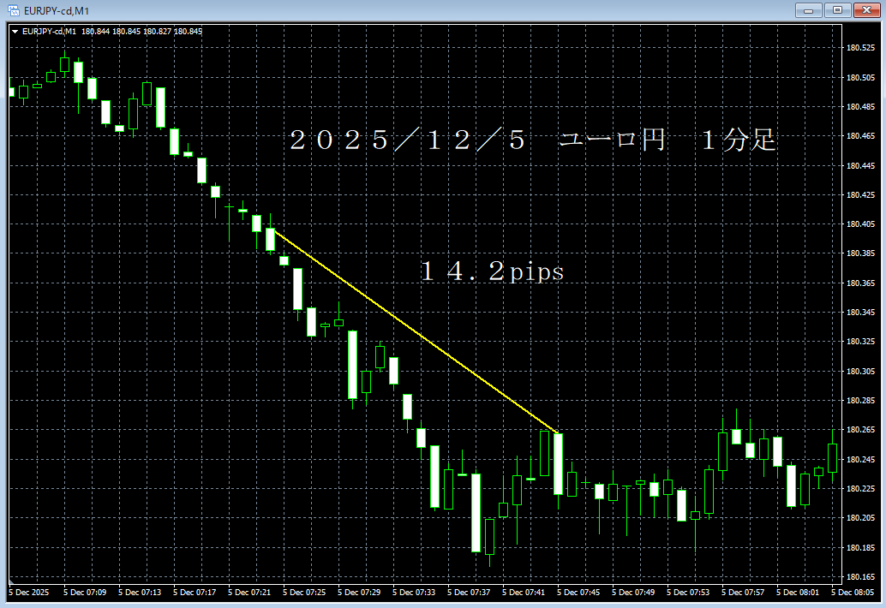Click the "5 Dec 2025" label on the time axis
The image size is (886, 608).
point(27,592)
